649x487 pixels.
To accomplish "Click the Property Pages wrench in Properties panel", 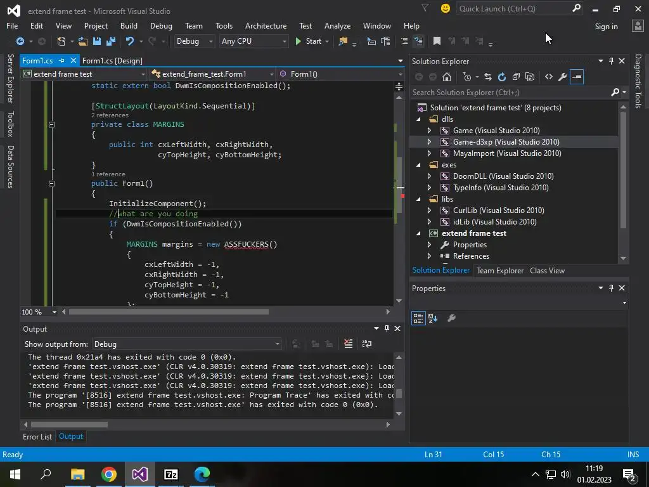I will (451, 318).
